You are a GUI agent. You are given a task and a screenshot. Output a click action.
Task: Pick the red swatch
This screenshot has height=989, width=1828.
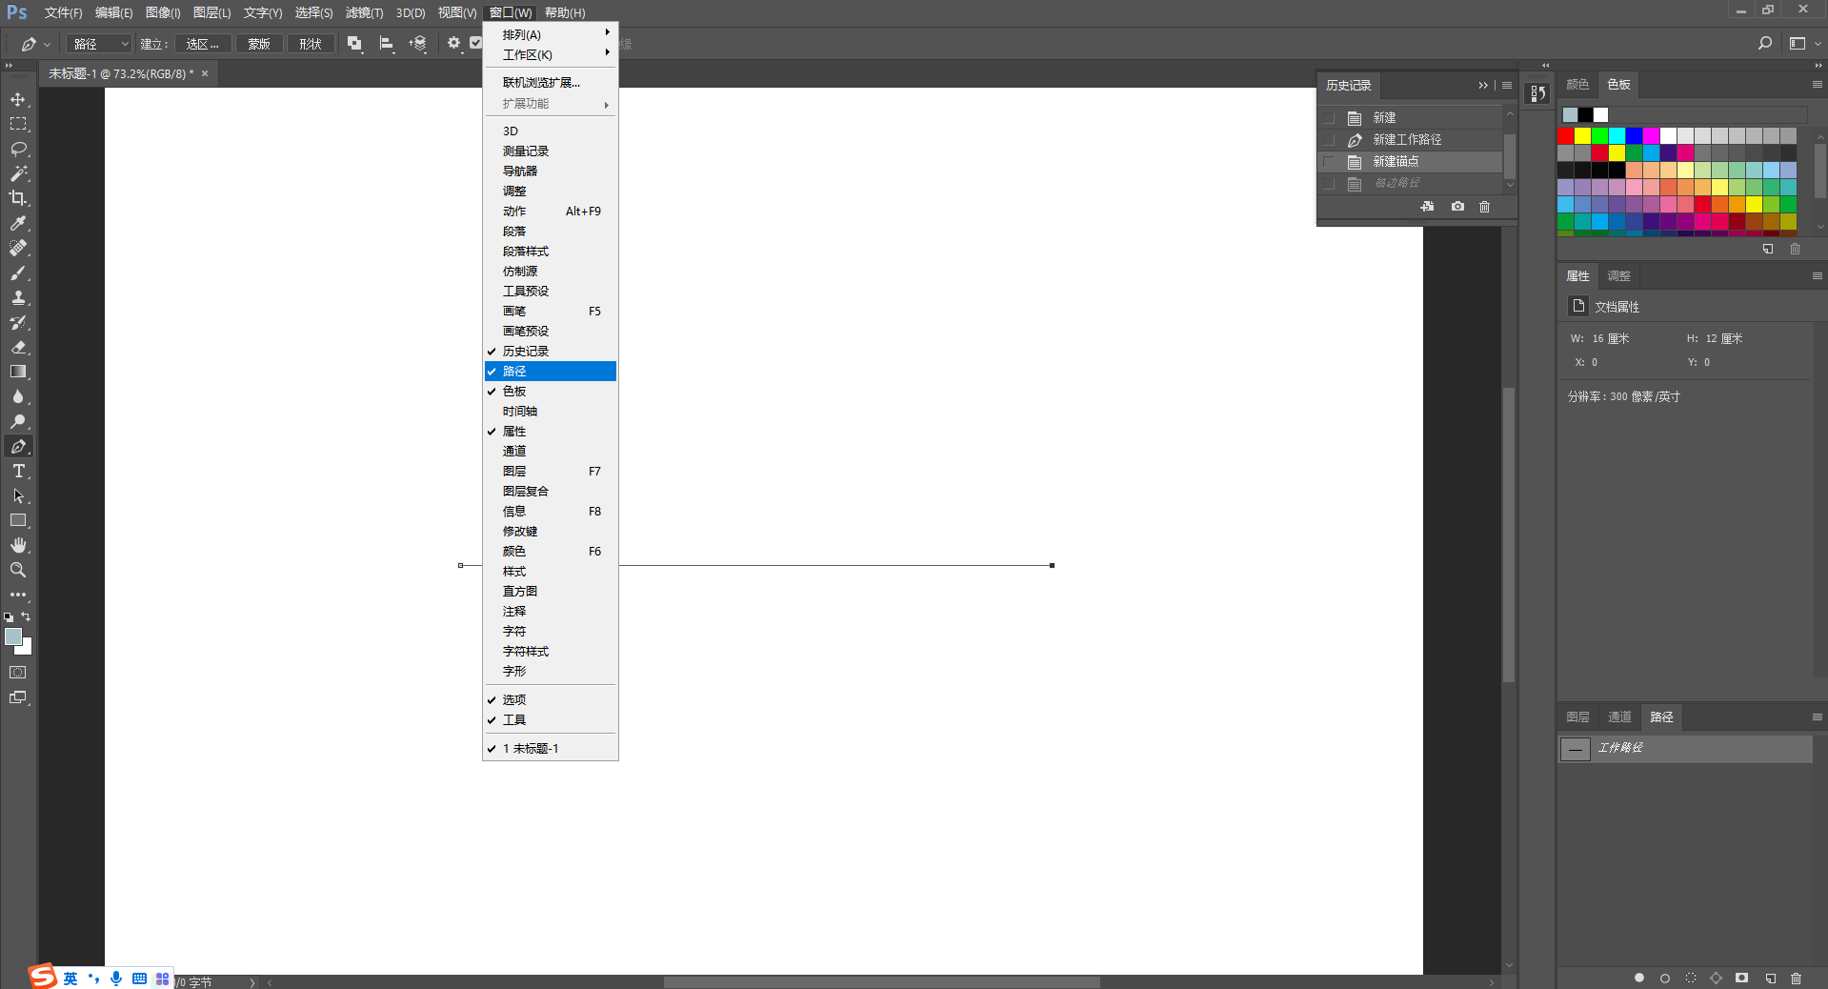1566,136
